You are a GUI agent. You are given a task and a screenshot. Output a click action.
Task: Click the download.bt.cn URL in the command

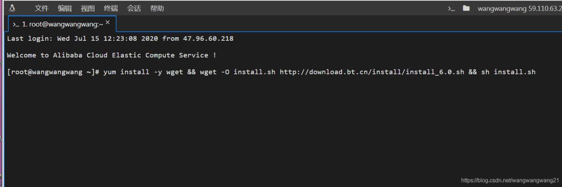(x=371, y=72)
